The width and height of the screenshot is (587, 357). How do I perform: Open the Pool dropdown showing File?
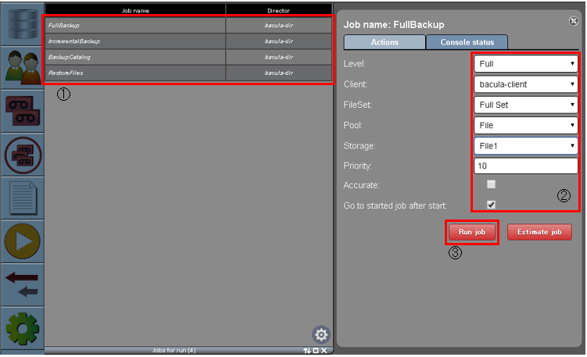pyautogui.click(x=525, y=125)
